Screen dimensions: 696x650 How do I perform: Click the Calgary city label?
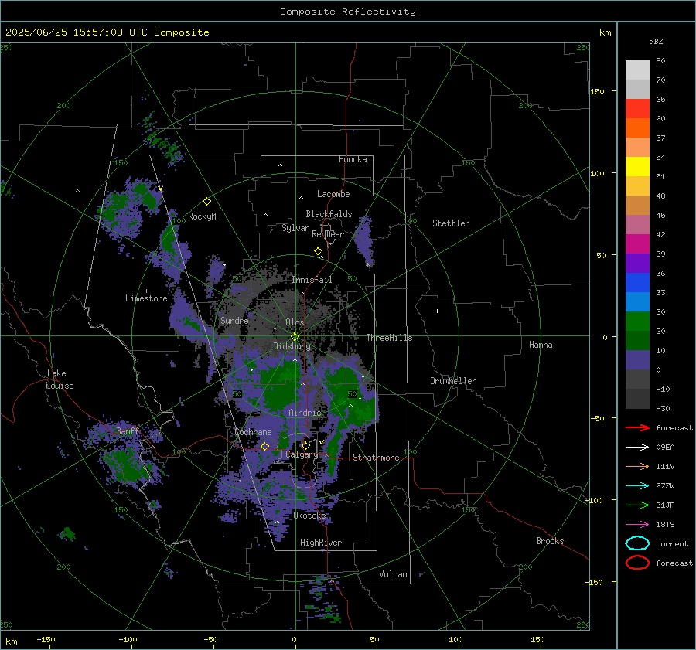coord(302,454)
